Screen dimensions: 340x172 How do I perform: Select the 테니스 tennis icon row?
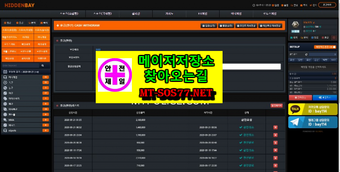click(x=26, y=125)
